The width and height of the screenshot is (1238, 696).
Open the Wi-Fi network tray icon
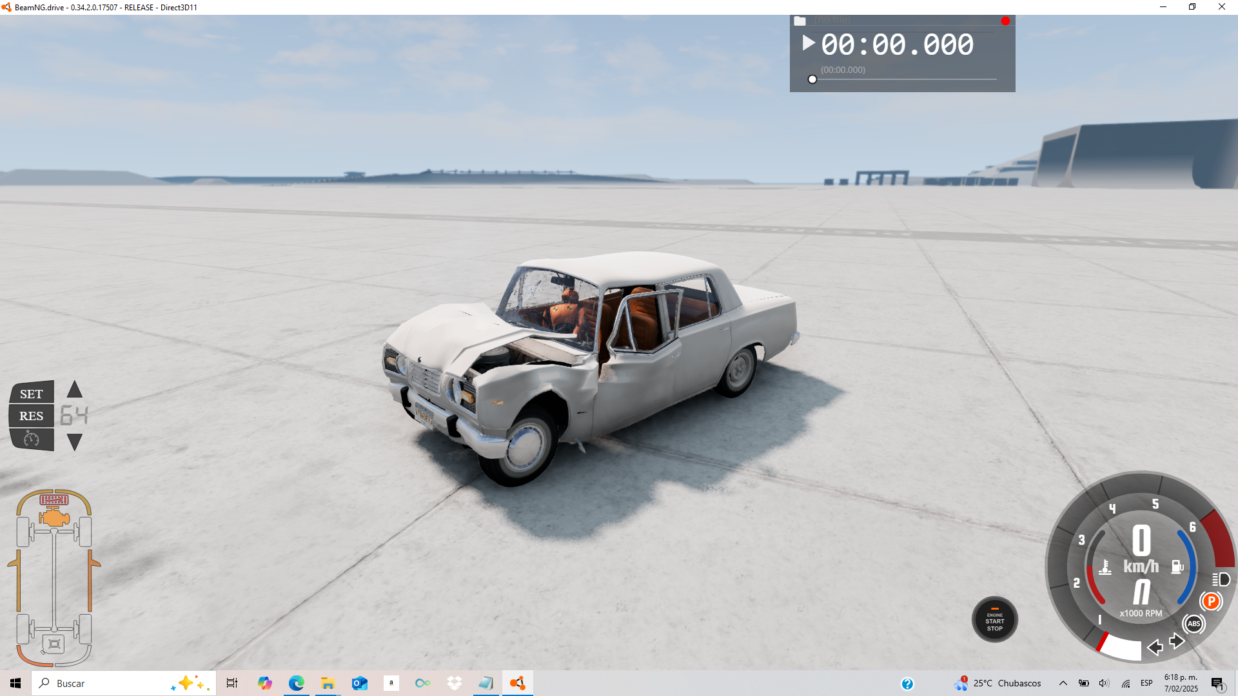coord(1126,683)
